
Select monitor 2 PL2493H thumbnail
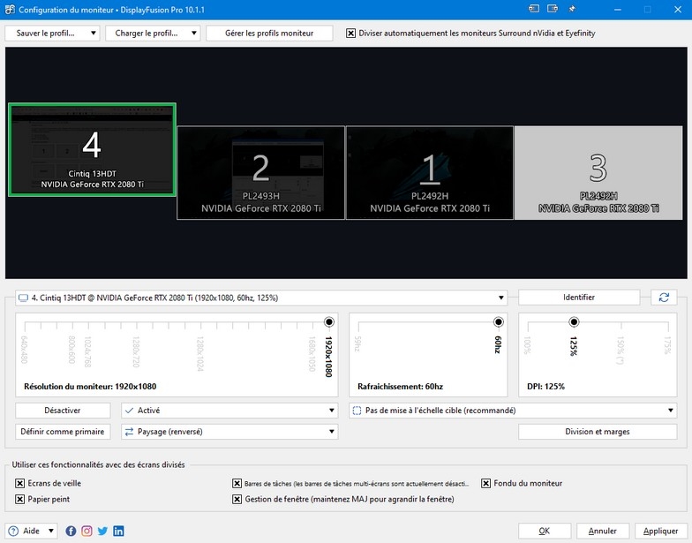coord(261,173)
